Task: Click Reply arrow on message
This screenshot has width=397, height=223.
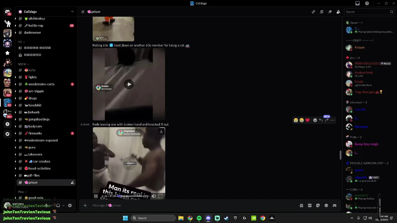Action: (x=321, y=120)
